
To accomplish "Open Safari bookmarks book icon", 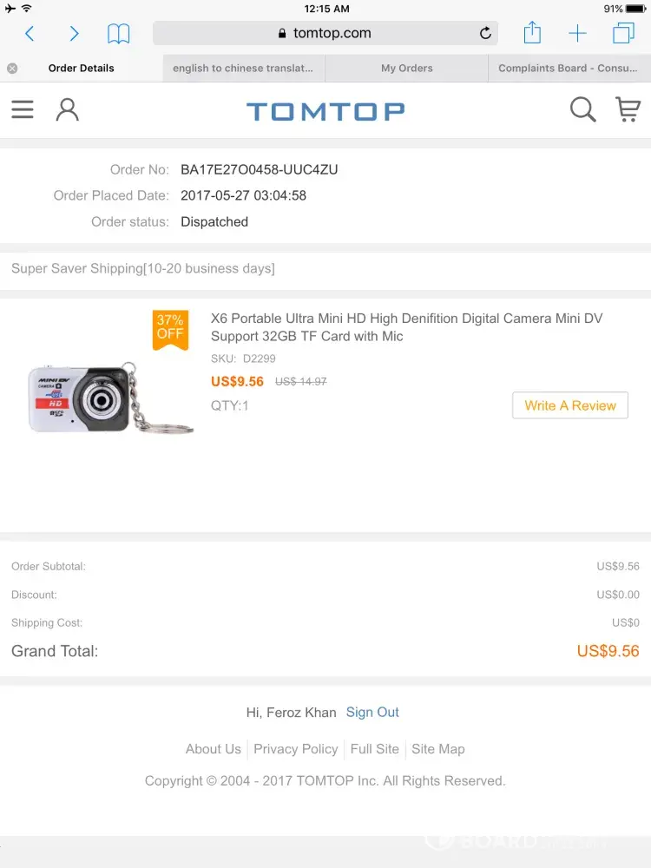I will click(119, 34).
